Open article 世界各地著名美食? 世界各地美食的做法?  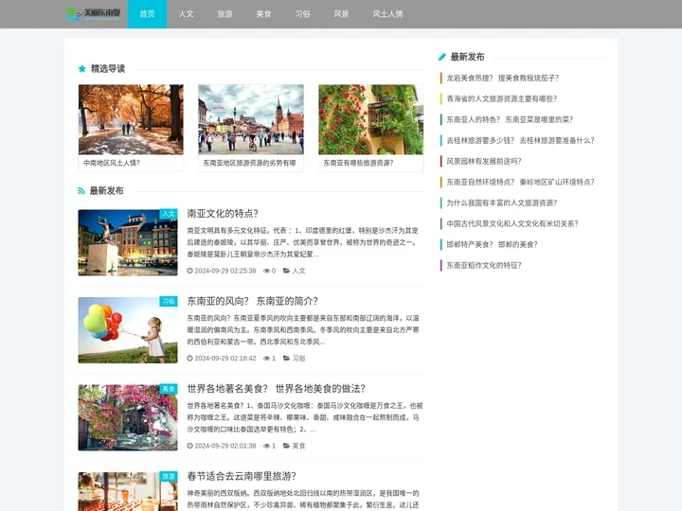point(277,389)
